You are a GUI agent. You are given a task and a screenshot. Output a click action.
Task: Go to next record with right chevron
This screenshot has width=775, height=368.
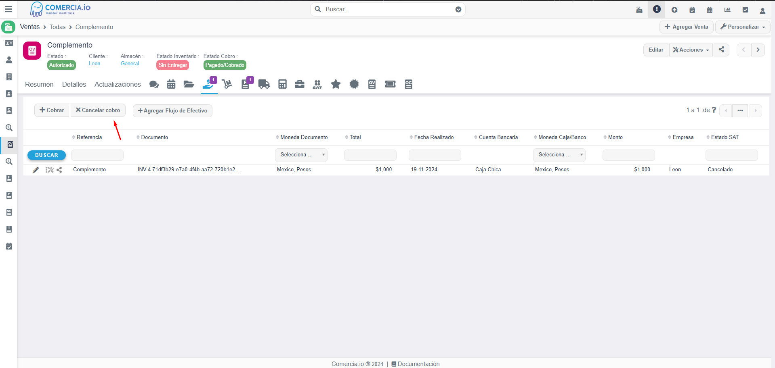point(758,50)
